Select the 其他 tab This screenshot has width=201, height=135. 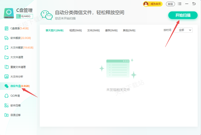pos(129,30)
